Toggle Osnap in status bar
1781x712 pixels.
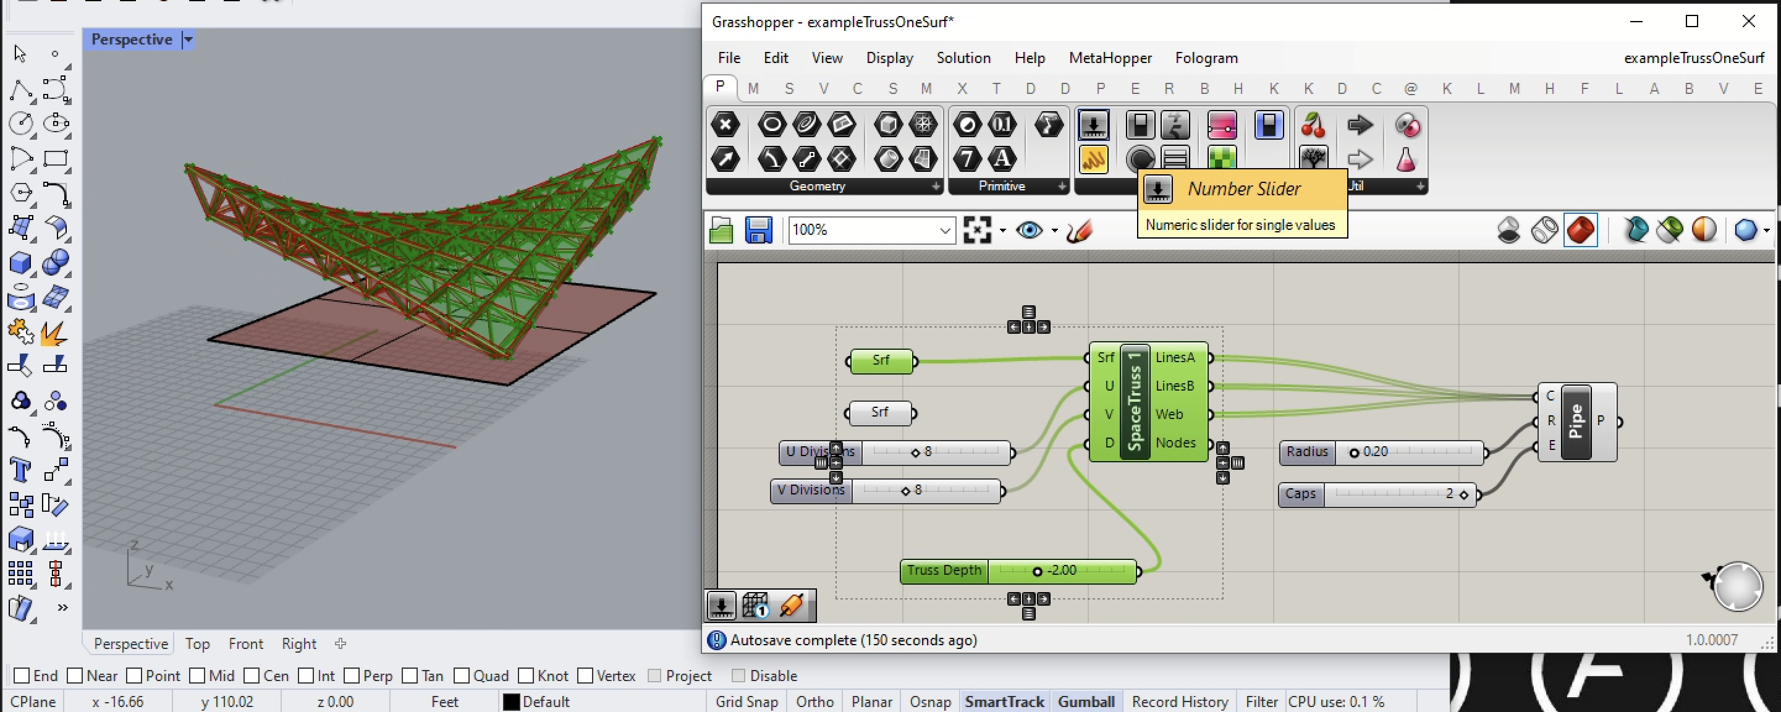point(930,701)
